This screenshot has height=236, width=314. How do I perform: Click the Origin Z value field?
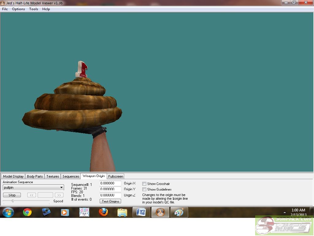click(110, 195)
